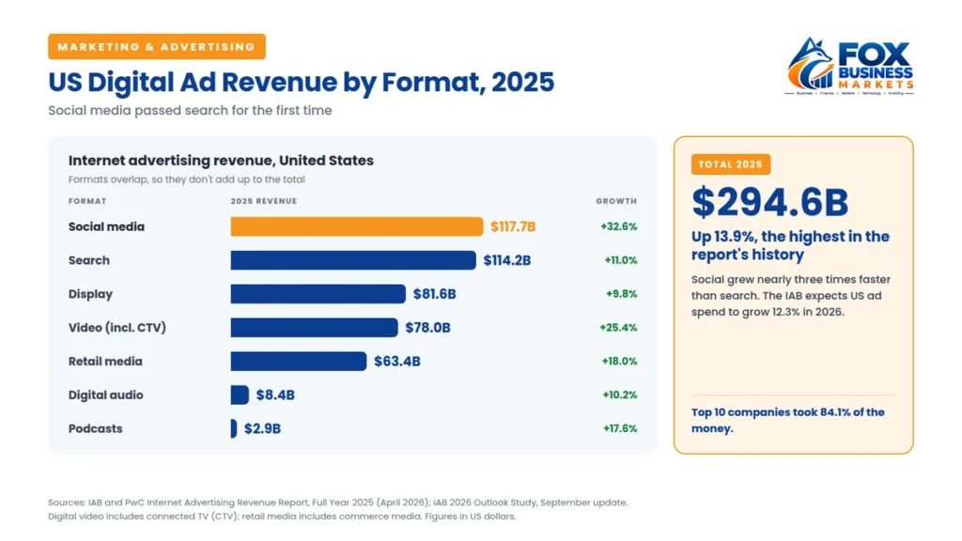Click the paragraph starting 'Social grew nearly three times'

click(791, 296)
